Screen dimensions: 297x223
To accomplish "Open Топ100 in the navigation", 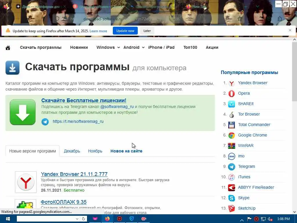I will 190,47.
